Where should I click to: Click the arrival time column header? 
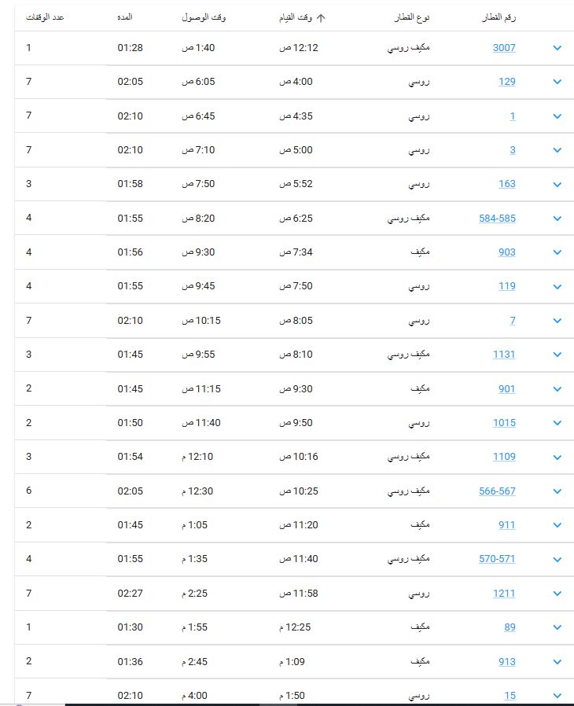pos(204,17)
